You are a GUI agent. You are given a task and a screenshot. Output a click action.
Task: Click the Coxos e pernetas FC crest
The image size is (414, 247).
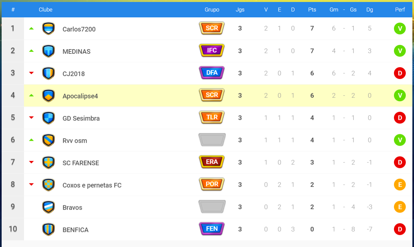49,185
